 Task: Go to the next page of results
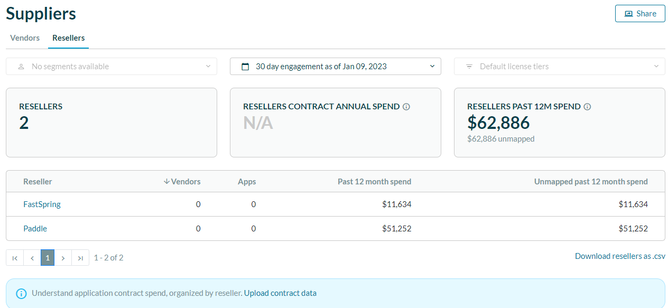pos(63,258)
